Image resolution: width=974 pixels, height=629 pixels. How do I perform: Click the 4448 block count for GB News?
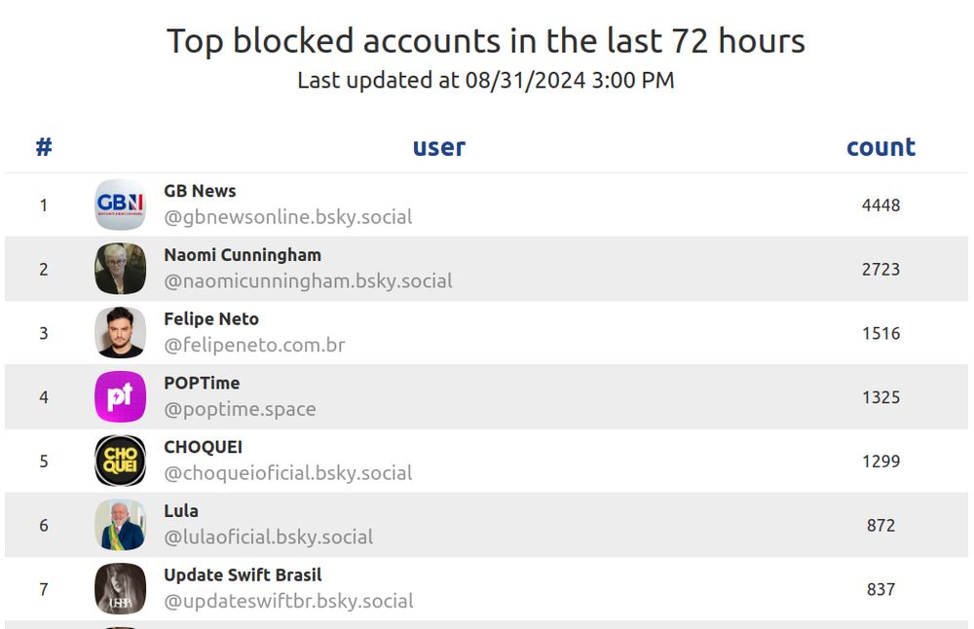click(880, 204)
